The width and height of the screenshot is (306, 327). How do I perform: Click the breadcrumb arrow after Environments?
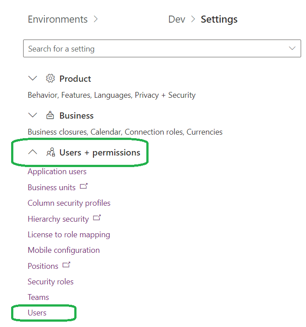96,19
